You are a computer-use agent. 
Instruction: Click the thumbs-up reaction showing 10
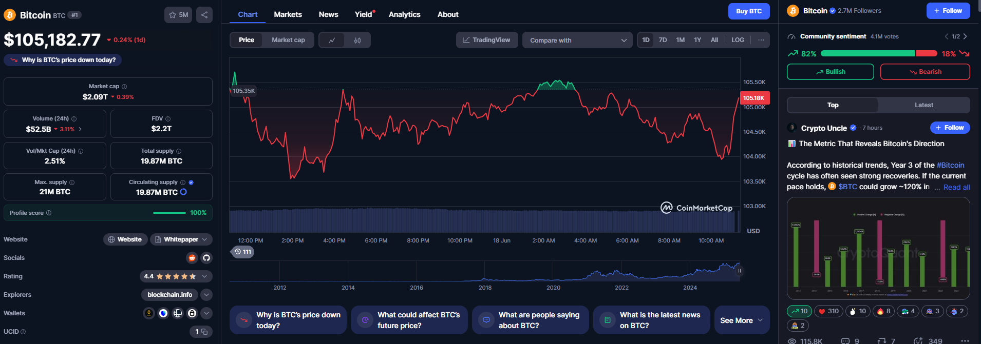(x=858, y=311)
